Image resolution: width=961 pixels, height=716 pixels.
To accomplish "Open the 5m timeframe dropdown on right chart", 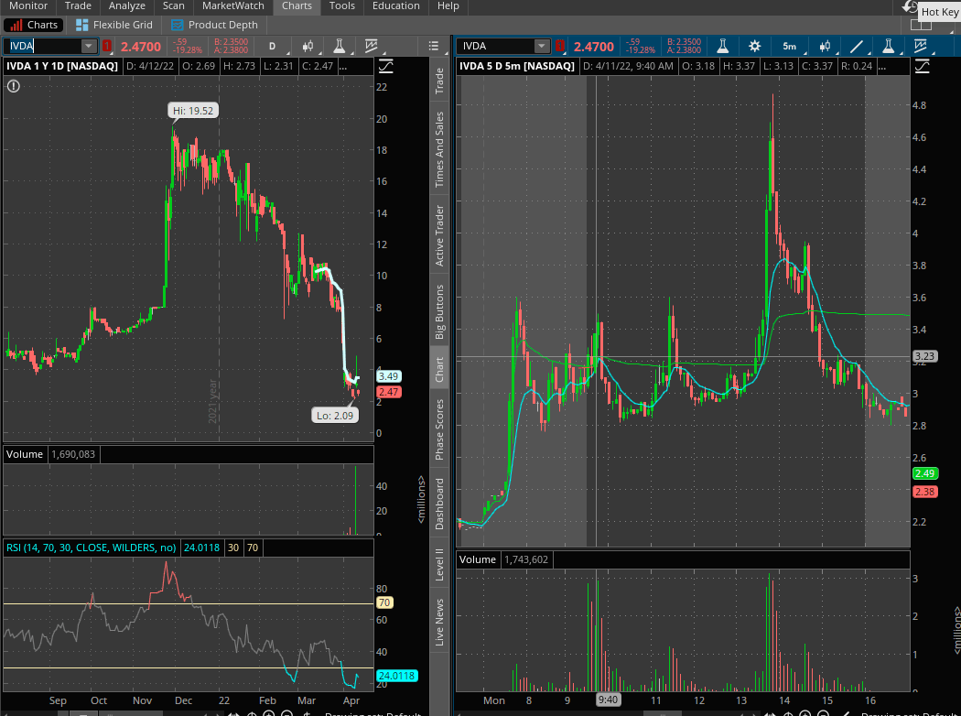I will click(789, 46).
